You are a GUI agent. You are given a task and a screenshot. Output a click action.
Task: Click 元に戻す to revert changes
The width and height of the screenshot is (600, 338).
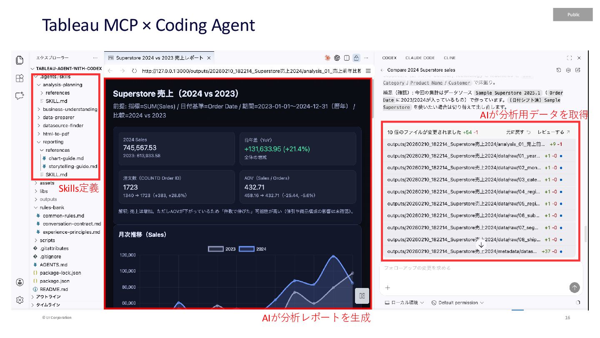pyautogui.click(x=518, y=132)
